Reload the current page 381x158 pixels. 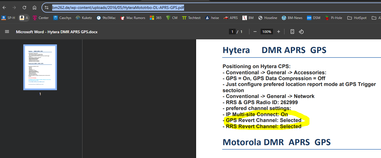click(24, 8)
